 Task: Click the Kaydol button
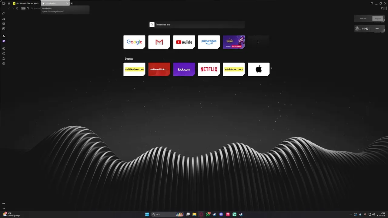378,18
